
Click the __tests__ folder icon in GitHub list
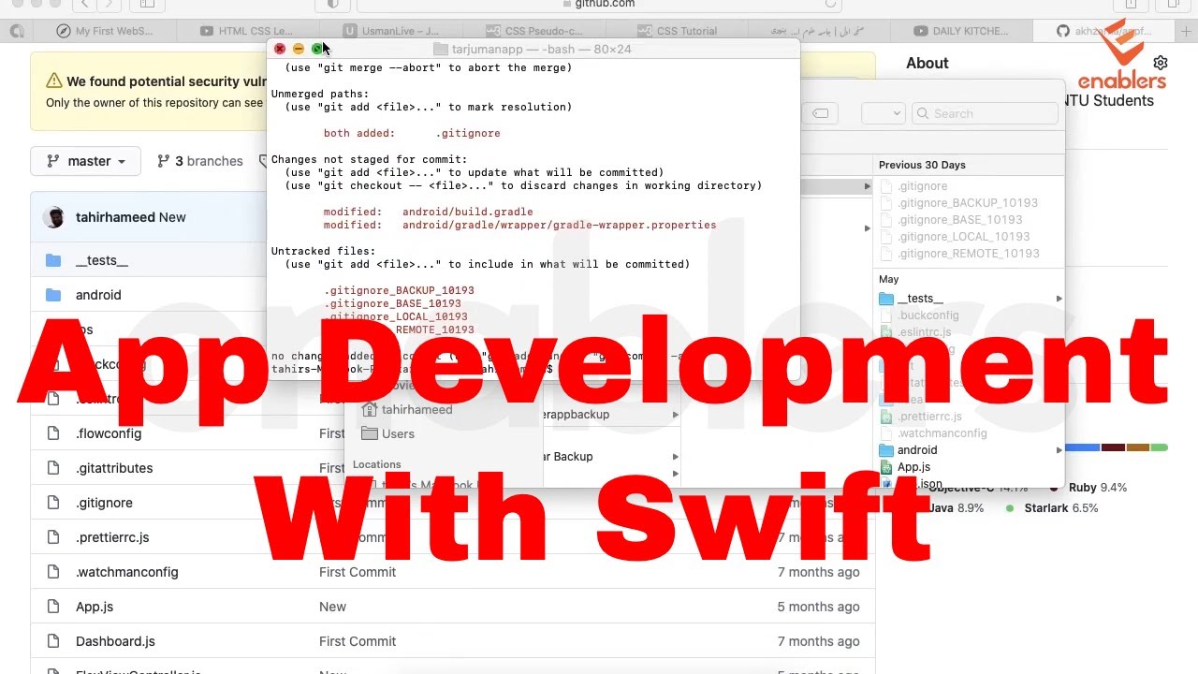(53, 260)
